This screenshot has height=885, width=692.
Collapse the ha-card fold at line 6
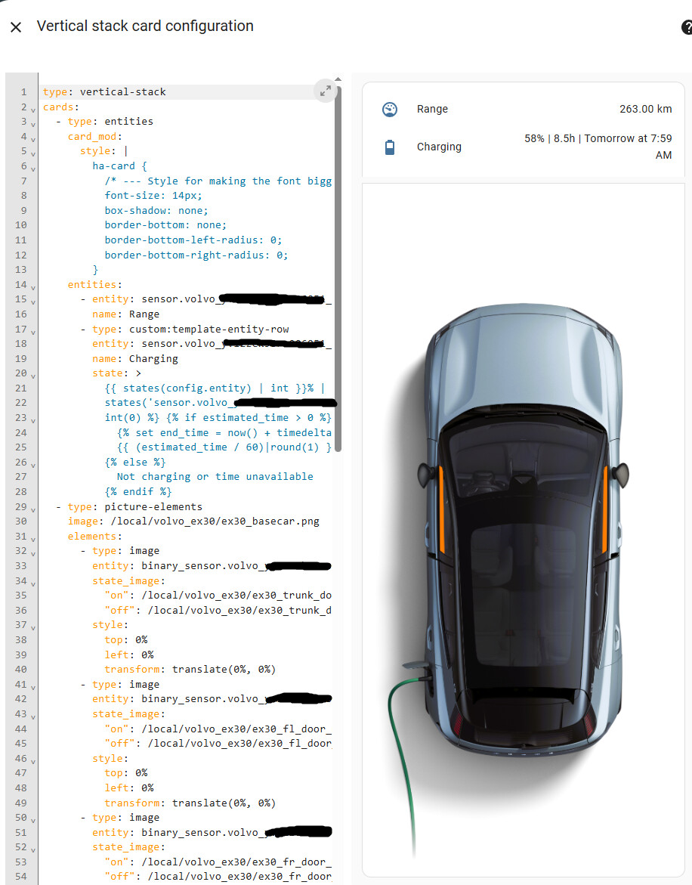coord(32,169)
